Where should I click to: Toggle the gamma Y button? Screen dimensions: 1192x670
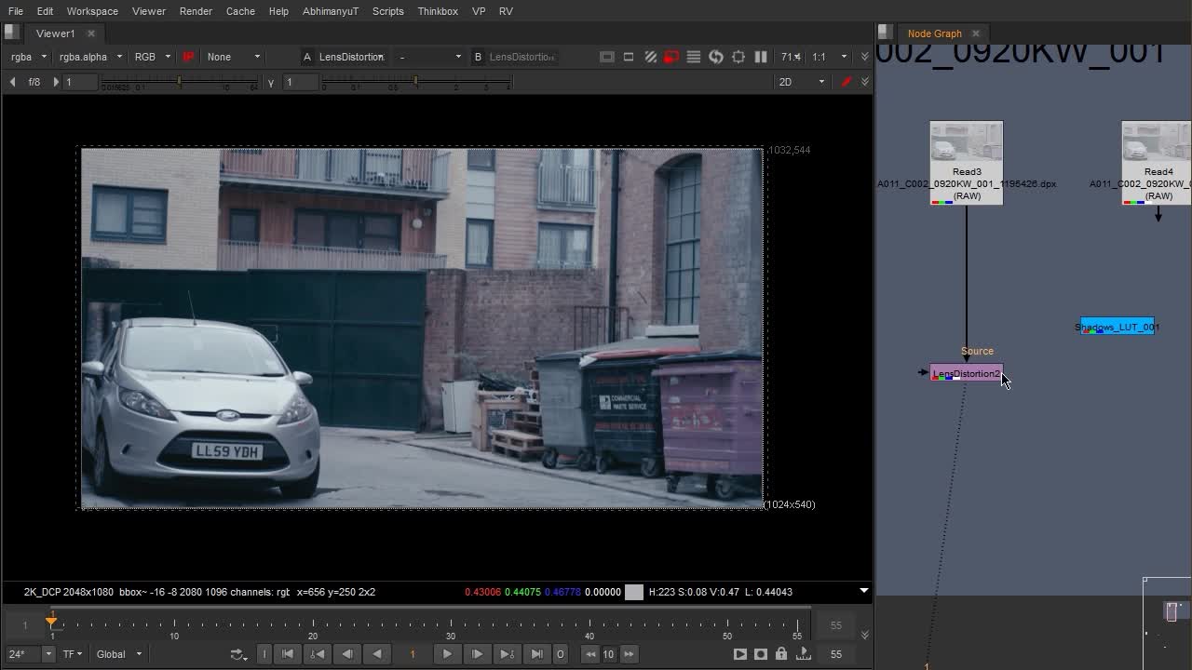pos(271,82)
